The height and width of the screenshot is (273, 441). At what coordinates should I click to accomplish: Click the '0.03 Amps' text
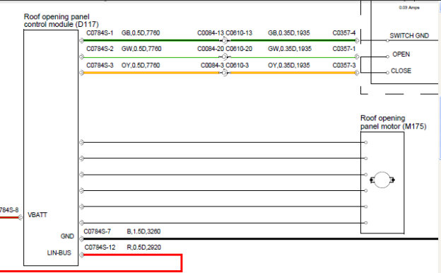[409, 8]
